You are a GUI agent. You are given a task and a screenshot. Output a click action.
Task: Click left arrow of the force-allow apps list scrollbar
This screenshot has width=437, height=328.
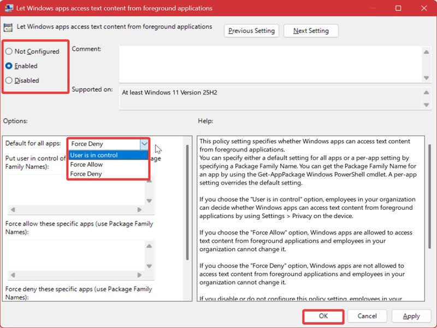point(13,275)
